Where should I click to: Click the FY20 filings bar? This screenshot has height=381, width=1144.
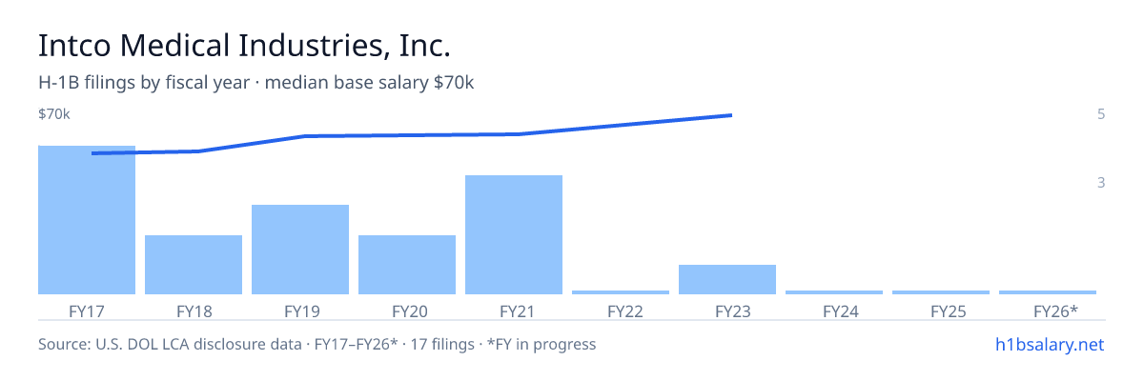click(x=407, y=265)
